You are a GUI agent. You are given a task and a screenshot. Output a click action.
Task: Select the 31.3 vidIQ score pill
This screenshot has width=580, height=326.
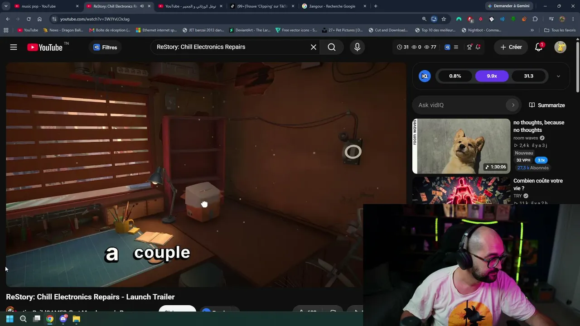click(528, 76)
